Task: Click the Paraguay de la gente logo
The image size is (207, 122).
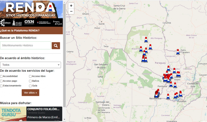Action: click(57, 23)
